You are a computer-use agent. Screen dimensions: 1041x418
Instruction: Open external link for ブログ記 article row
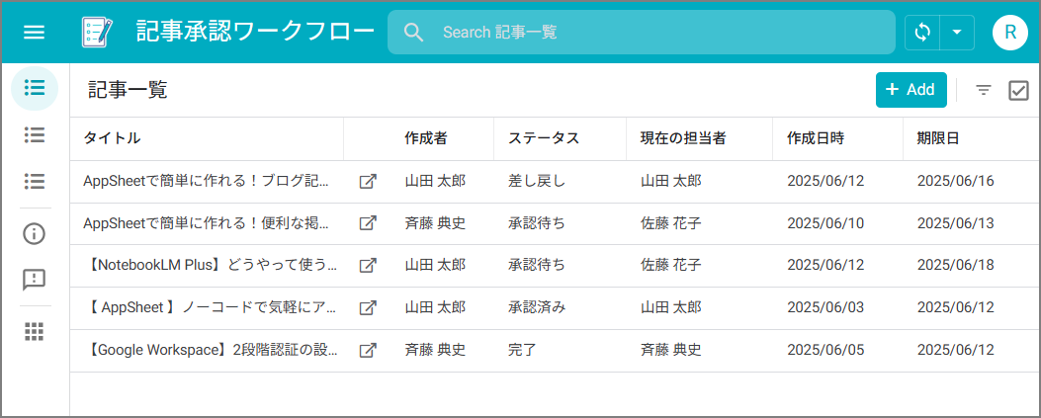coord(368,181)
